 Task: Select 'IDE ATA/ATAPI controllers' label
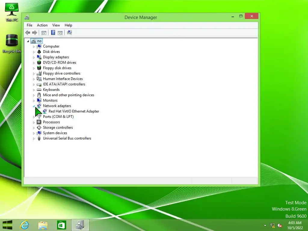pos(64,84)
